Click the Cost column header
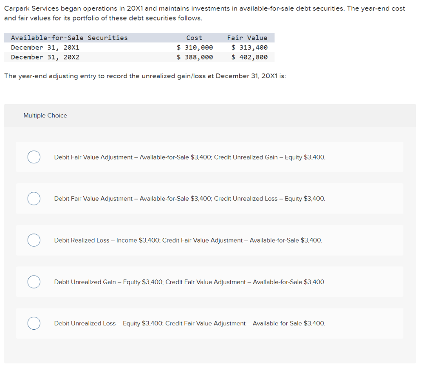 (x=194, y=37)
